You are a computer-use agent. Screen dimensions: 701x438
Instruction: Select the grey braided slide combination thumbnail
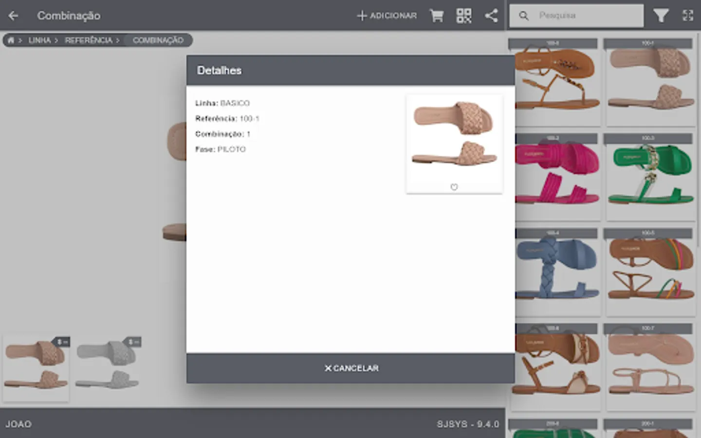[x=108, y=367]
